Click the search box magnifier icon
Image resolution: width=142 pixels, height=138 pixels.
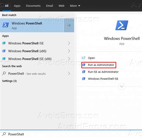(x=4, y=134)
